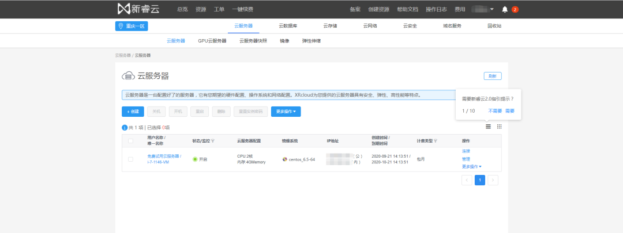This screenshot has width=623, height=233.
Task: Open the 资源 menu
Action: click(x=201, y=10)
